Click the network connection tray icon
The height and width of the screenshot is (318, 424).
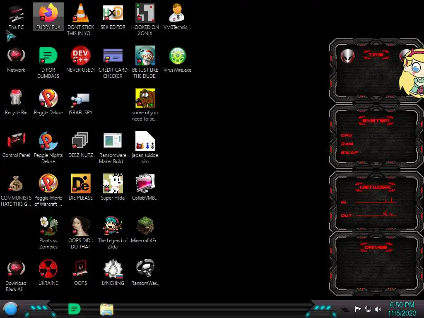tap(368, 309)
